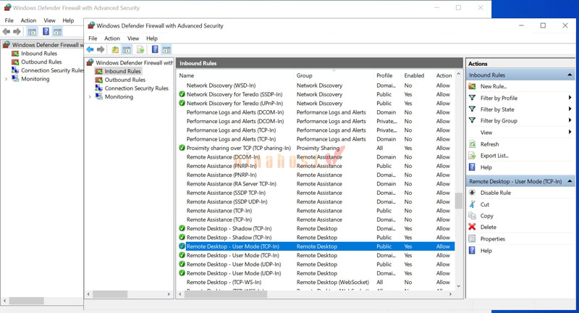Click Delete action link
This screenshot has width=579, height=313.
[x=488, y=228]
